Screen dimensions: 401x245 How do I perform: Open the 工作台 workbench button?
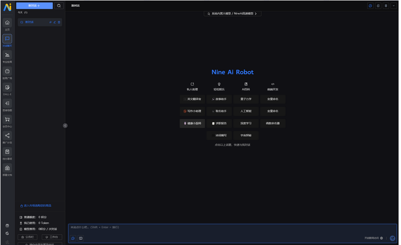point(51,237)
